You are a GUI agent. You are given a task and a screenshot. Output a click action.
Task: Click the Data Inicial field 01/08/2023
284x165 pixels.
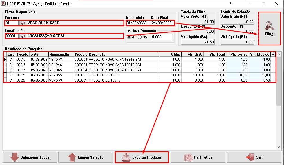point(137,23)
